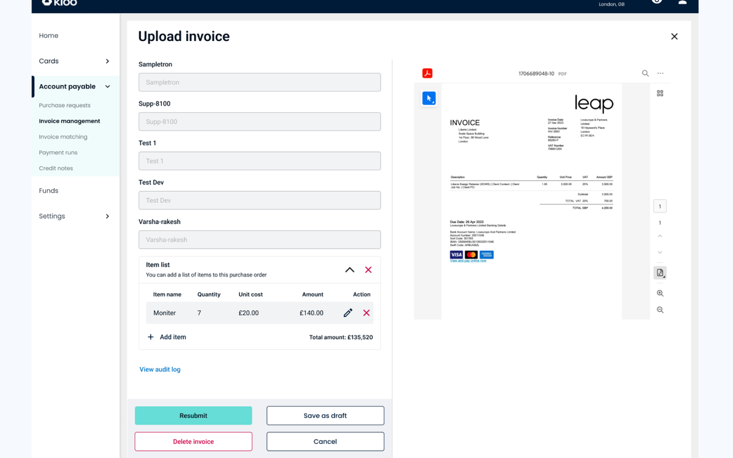The width and height of the screenshot is (733, 458).
Task: Click the Resubmit button
Action: 194,415
